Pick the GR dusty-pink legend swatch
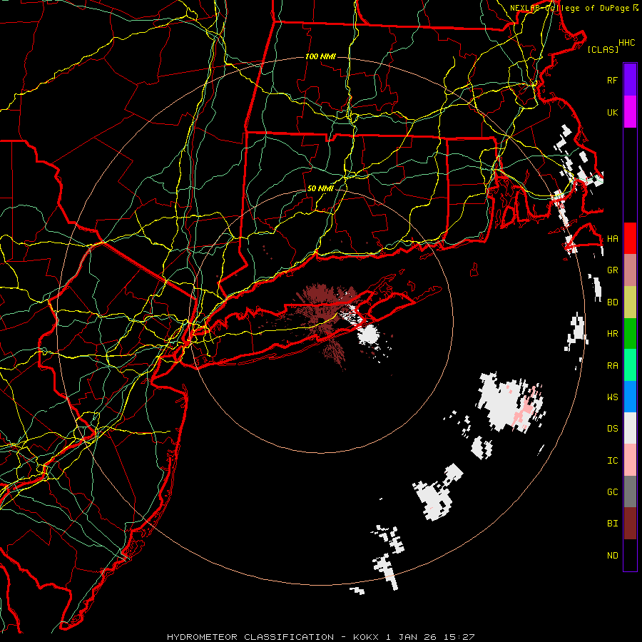 coord(630,270)
